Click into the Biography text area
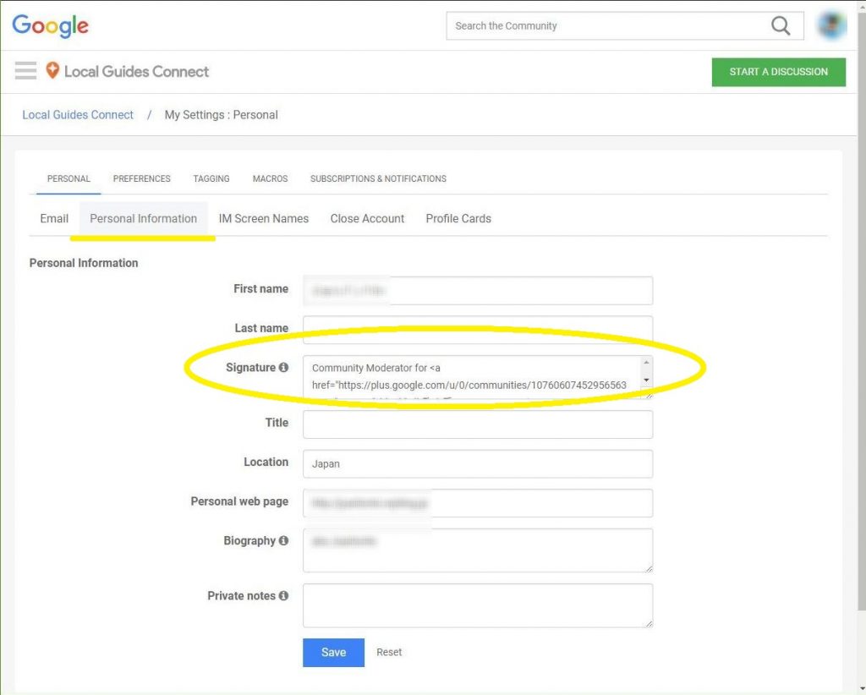Image resolution: width=866 pixels, height=695 pixels. click(478, 550)
